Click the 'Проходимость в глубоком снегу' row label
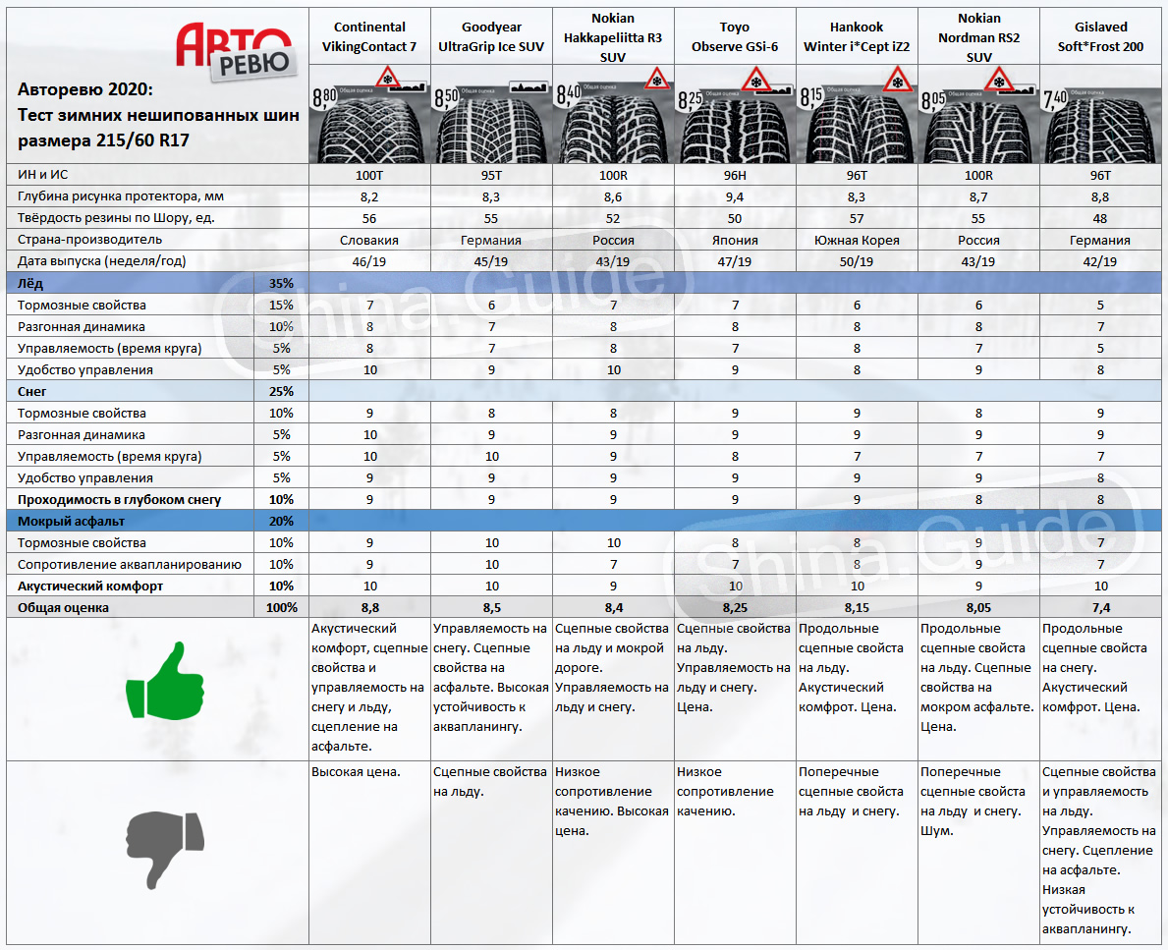Screen dimensions: 1168x950 pyautogui.click(x=119, y=499)
